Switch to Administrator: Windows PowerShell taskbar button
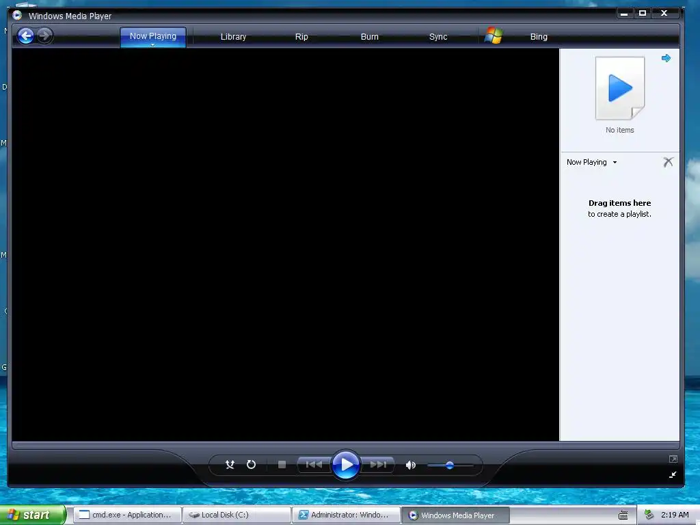The image size is (700, 525). (x=346, y=515)
